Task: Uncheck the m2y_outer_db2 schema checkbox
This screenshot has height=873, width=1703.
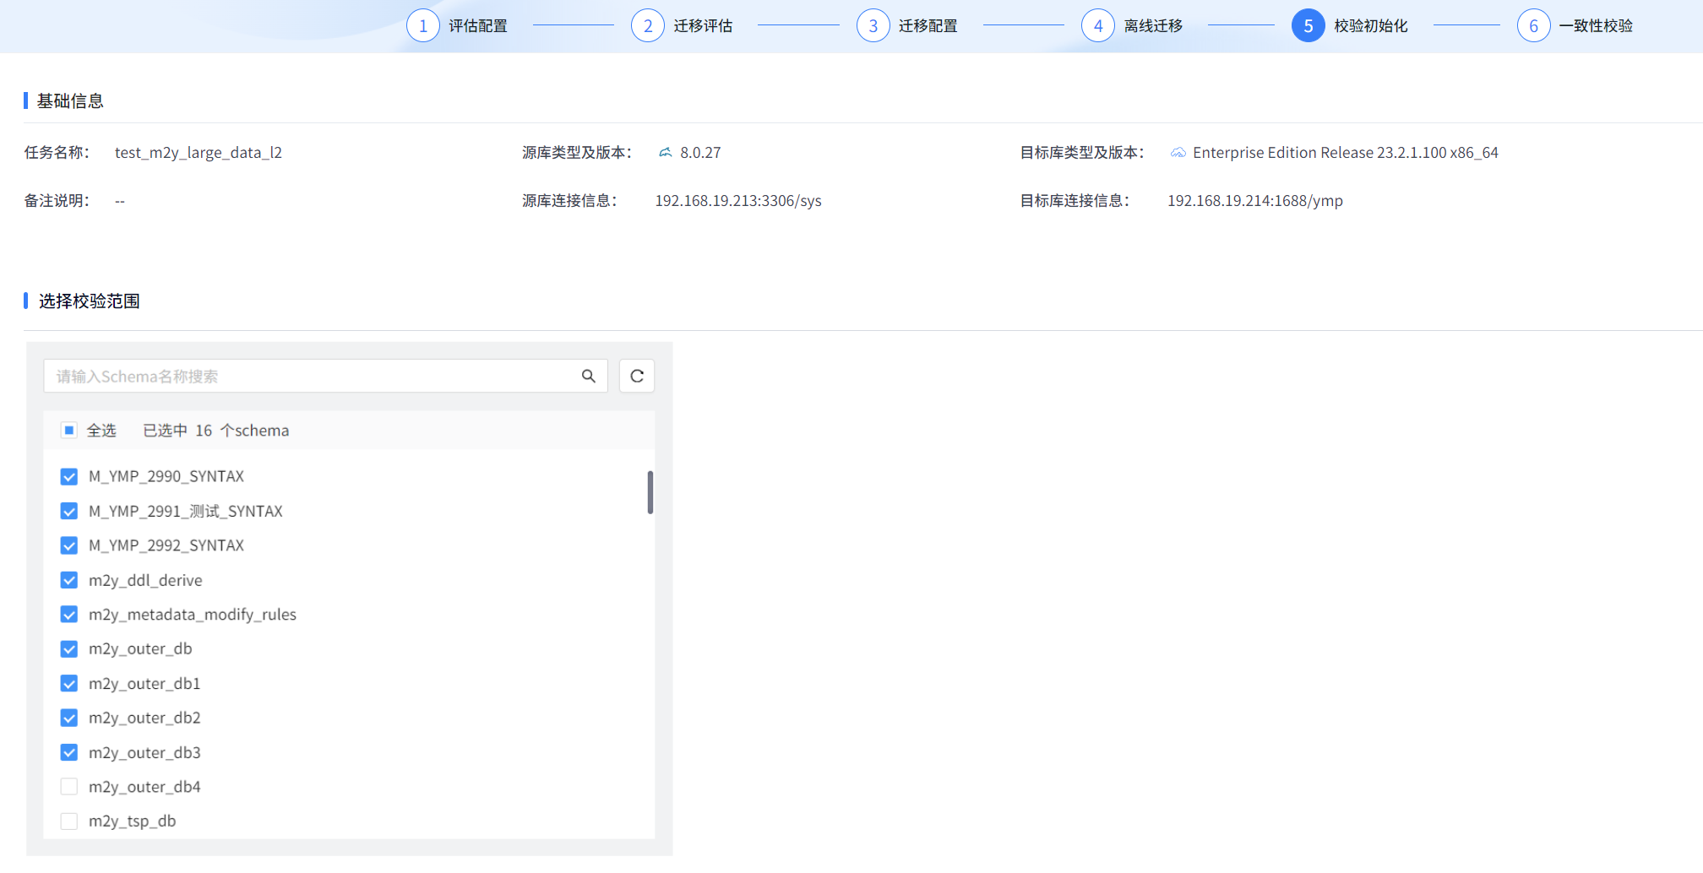Action: (x=69, y=718)
